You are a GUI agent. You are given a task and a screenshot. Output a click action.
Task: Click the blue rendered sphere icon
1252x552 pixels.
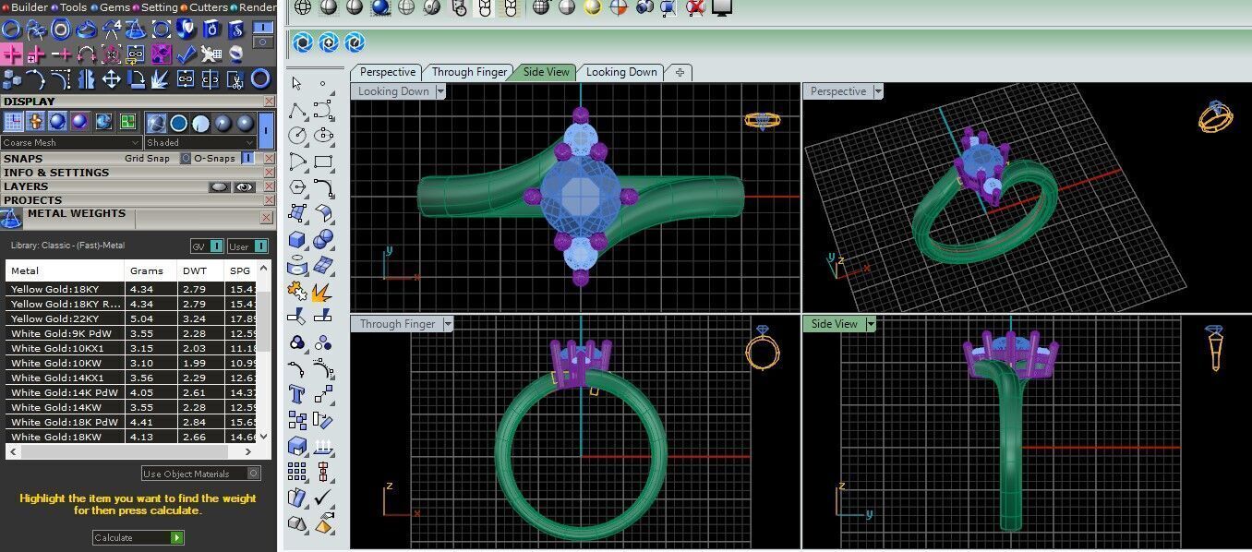point(380,8)
